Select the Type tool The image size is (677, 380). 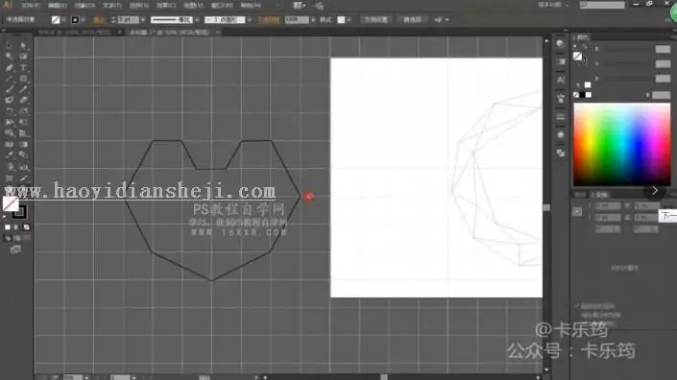coord(23,67)
